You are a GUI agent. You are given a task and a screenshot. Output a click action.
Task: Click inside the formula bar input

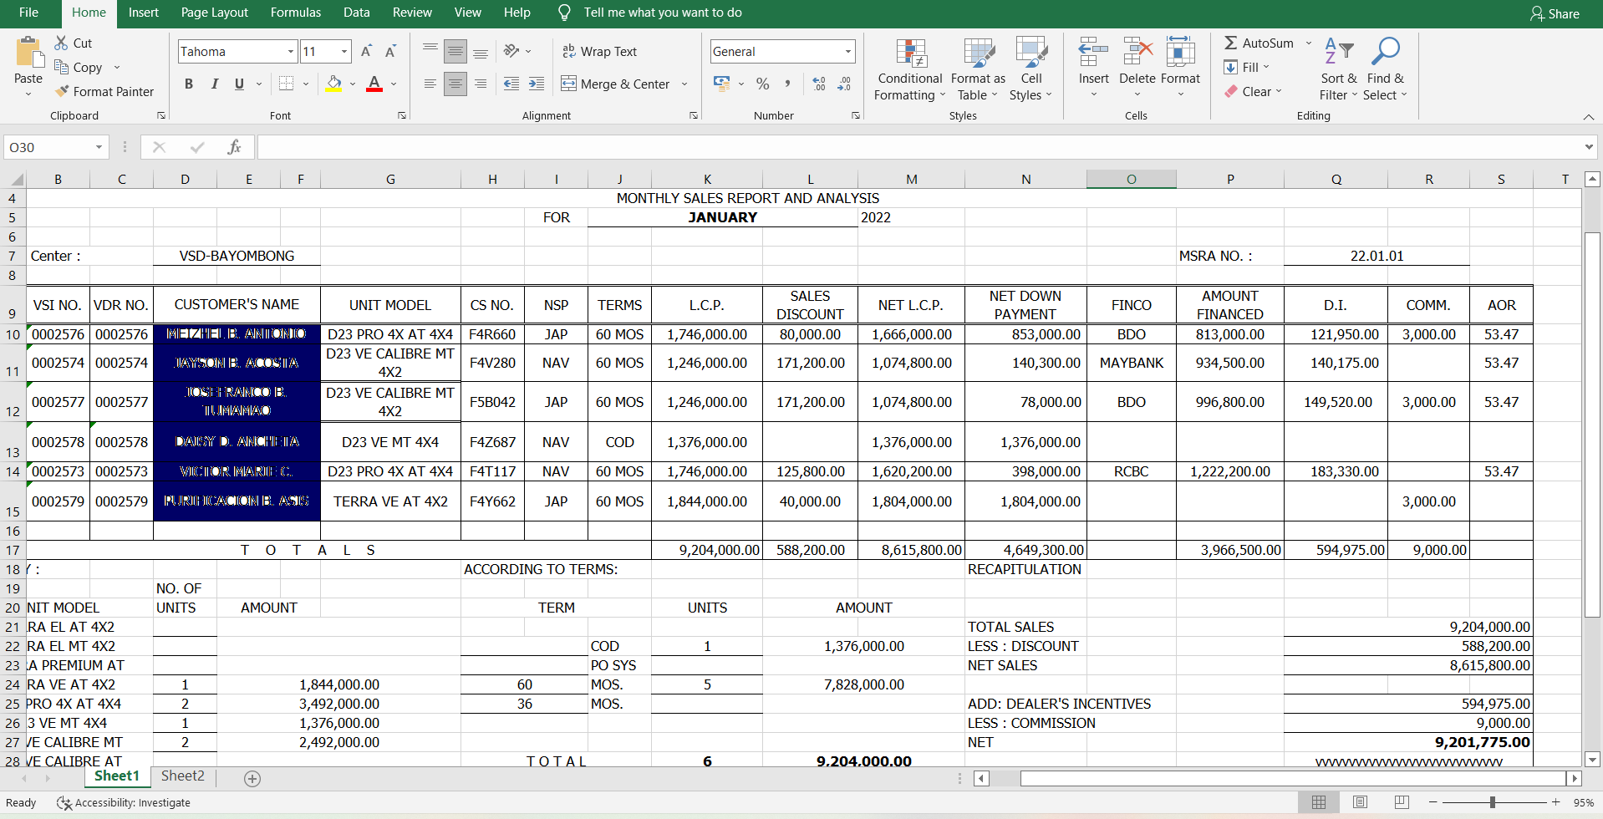click(918, 147)
